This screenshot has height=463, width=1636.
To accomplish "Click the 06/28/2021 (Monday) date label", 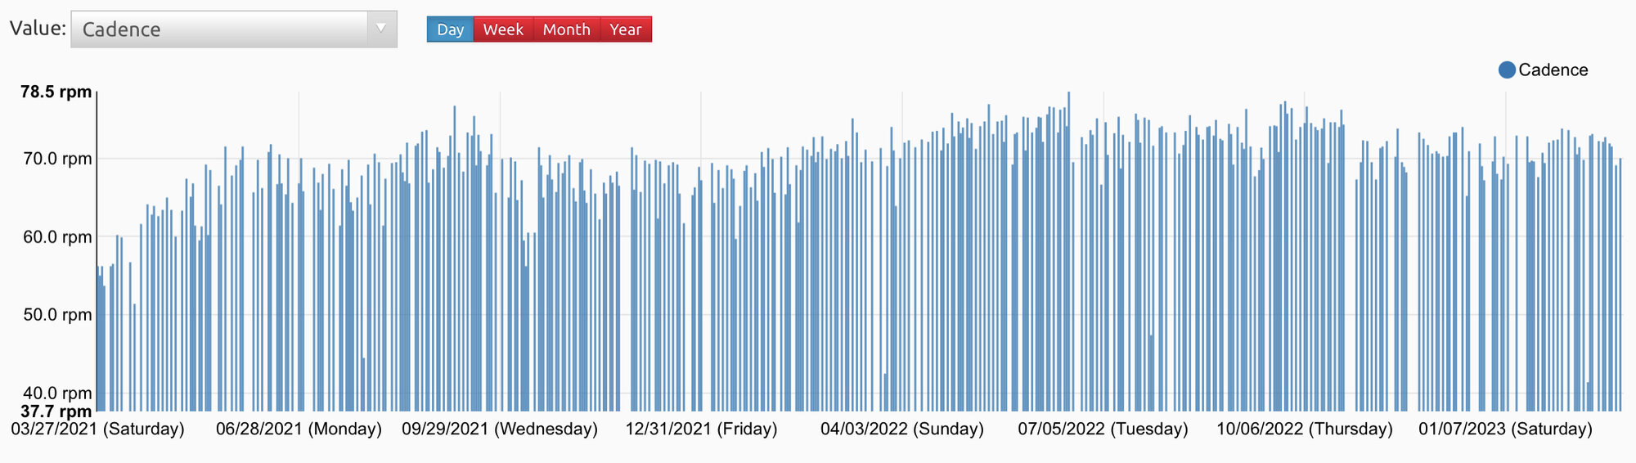I will (299, 429).
